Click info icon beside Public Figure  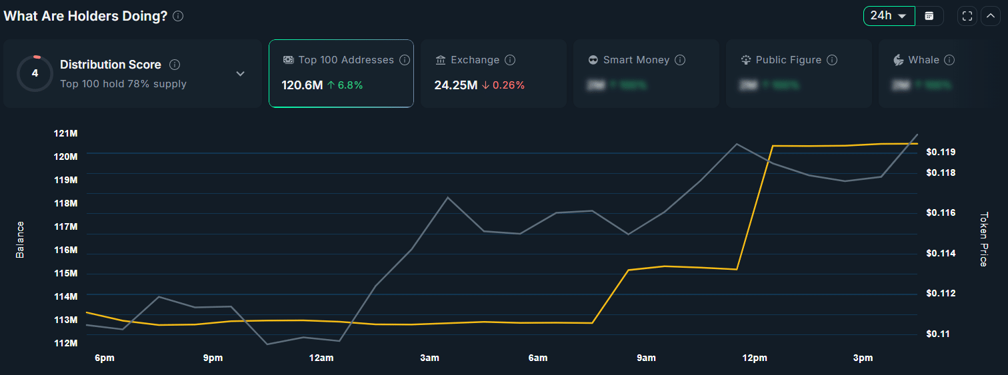pyautogui.click(x=832, y=60)
